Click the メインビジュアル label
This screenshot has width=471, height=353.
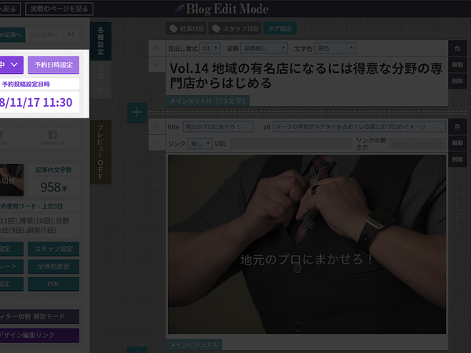[x=194, y=344]
